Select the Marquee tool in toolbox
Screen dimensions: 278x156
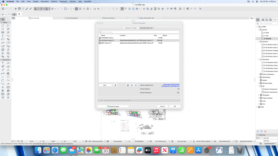8,19
